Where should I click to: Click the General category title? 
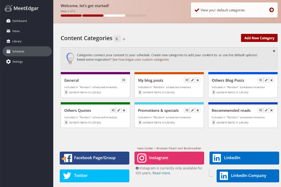click(71, 80)
